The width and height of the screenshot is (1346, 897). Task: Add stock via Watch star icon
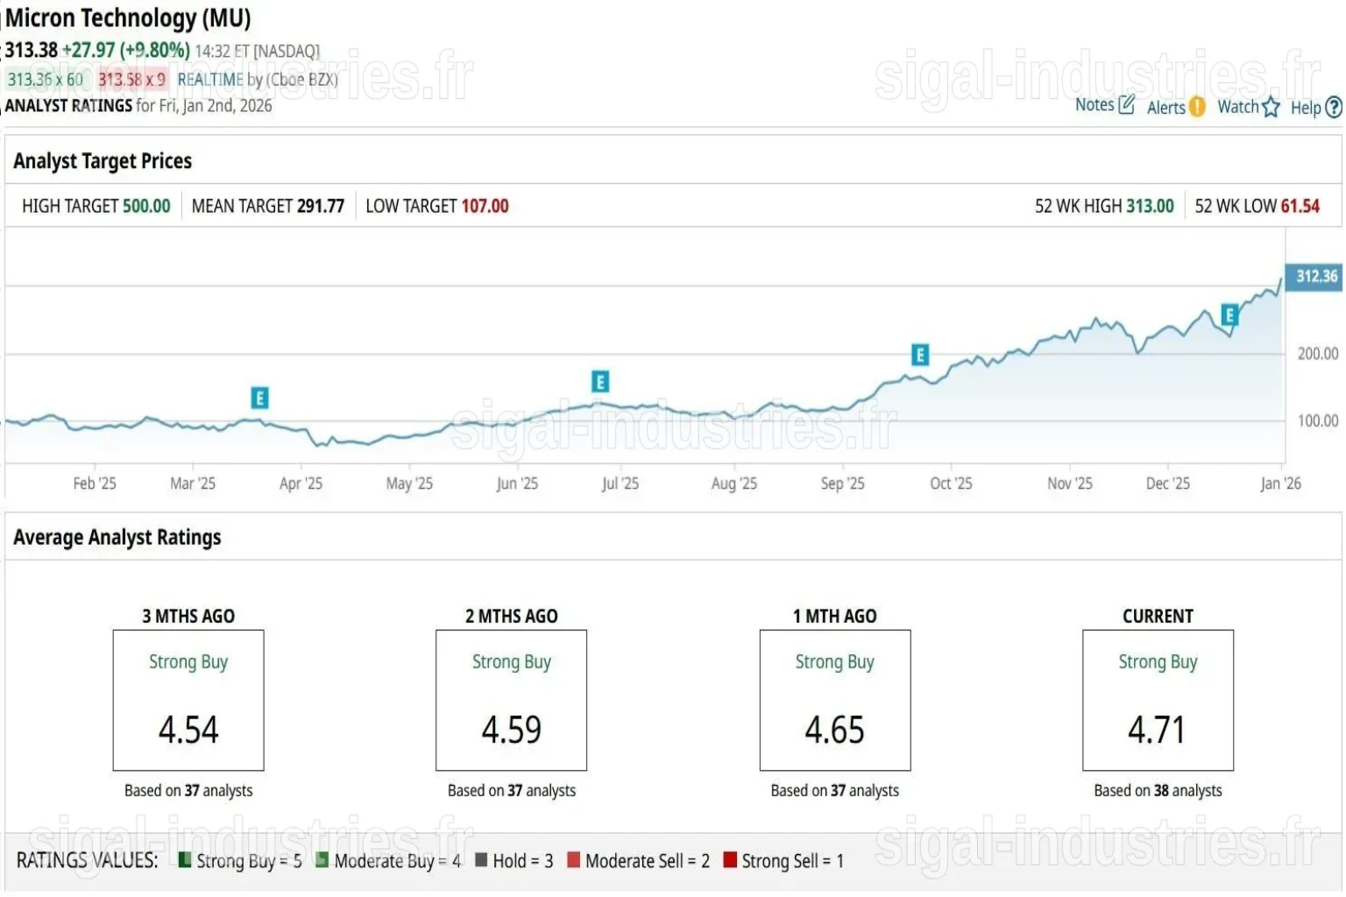tap(1271, 107)
